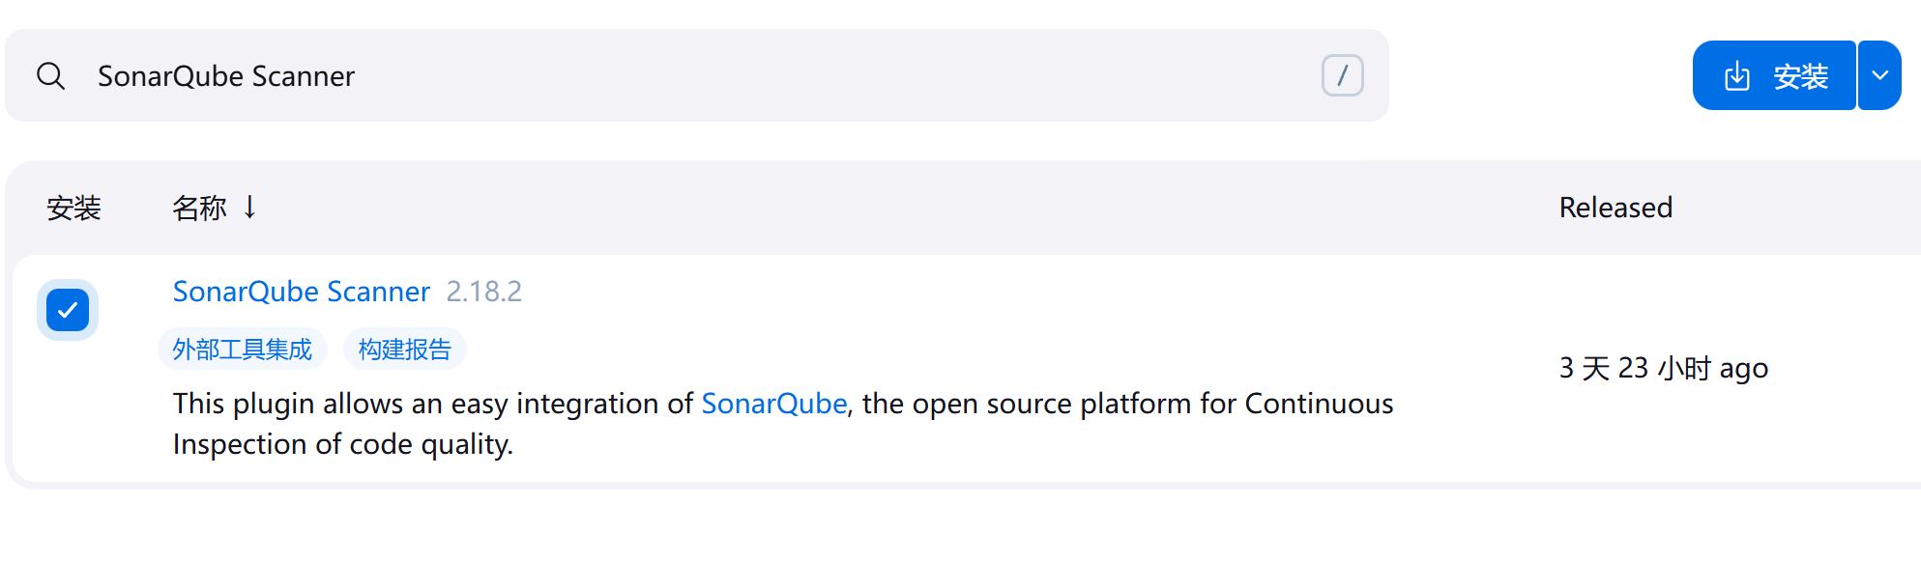Screen dimensions: 1921x588
Task: Open the SonarQube Scanner plugin title link
Action: pyautogui.click(x=301, y=292)
